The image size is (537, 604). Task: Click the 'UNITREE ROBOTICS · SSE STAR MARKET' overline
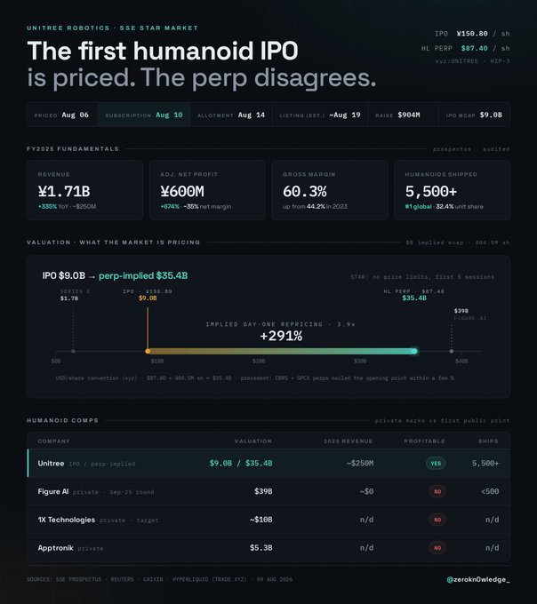(x=113, y=28)
